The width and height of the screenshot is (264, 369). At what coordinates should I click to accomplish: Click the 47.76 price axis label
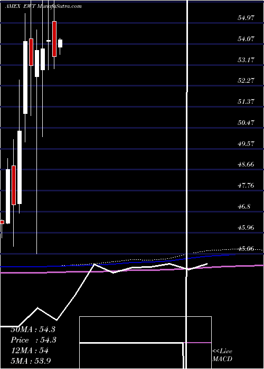(x=246, y=185)
